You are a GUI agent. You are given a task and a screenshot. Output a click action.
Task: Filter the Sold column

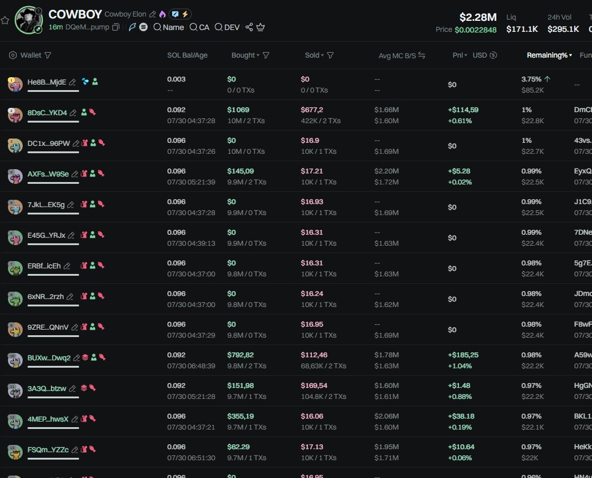coord(330,55)
